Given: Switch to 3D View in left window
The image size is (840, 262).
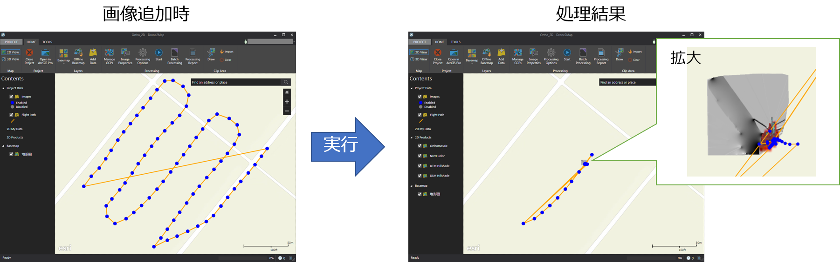Looking at the screenshot, I should [x=10, y=59].
